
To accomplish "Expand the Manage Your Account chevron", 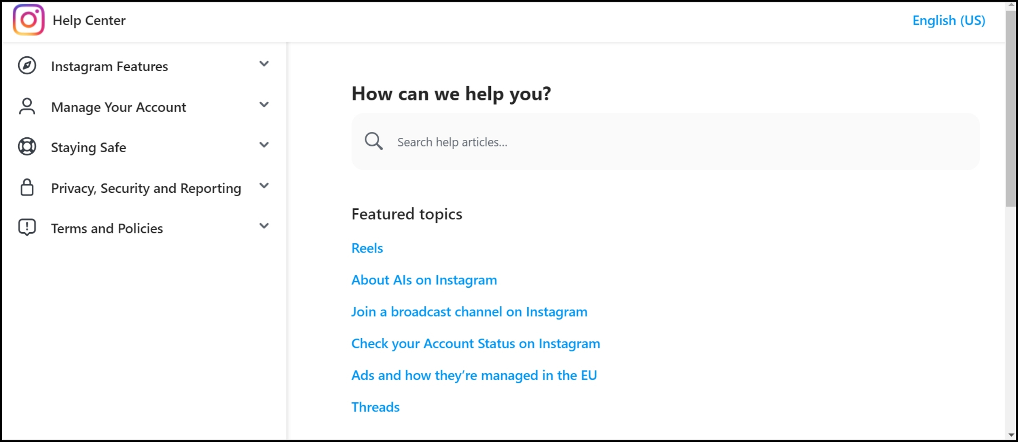I will click(x=264, y=105).
